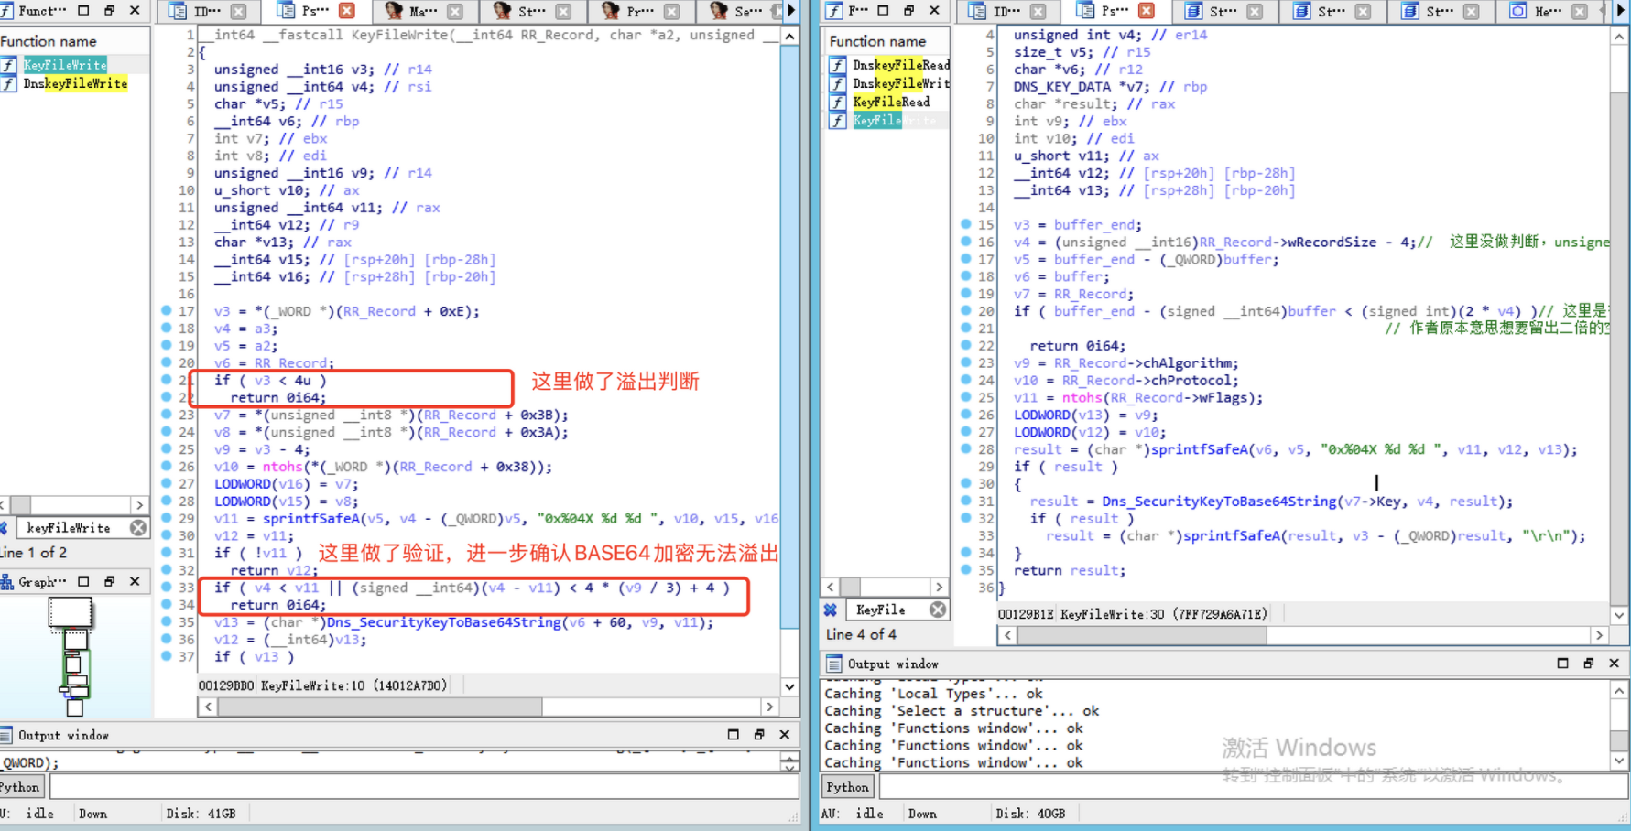The width and height of the screenshot is (1631, 831).
Task: Click KeyFileRead function icon in right window
Action: (x=837, y=102)
